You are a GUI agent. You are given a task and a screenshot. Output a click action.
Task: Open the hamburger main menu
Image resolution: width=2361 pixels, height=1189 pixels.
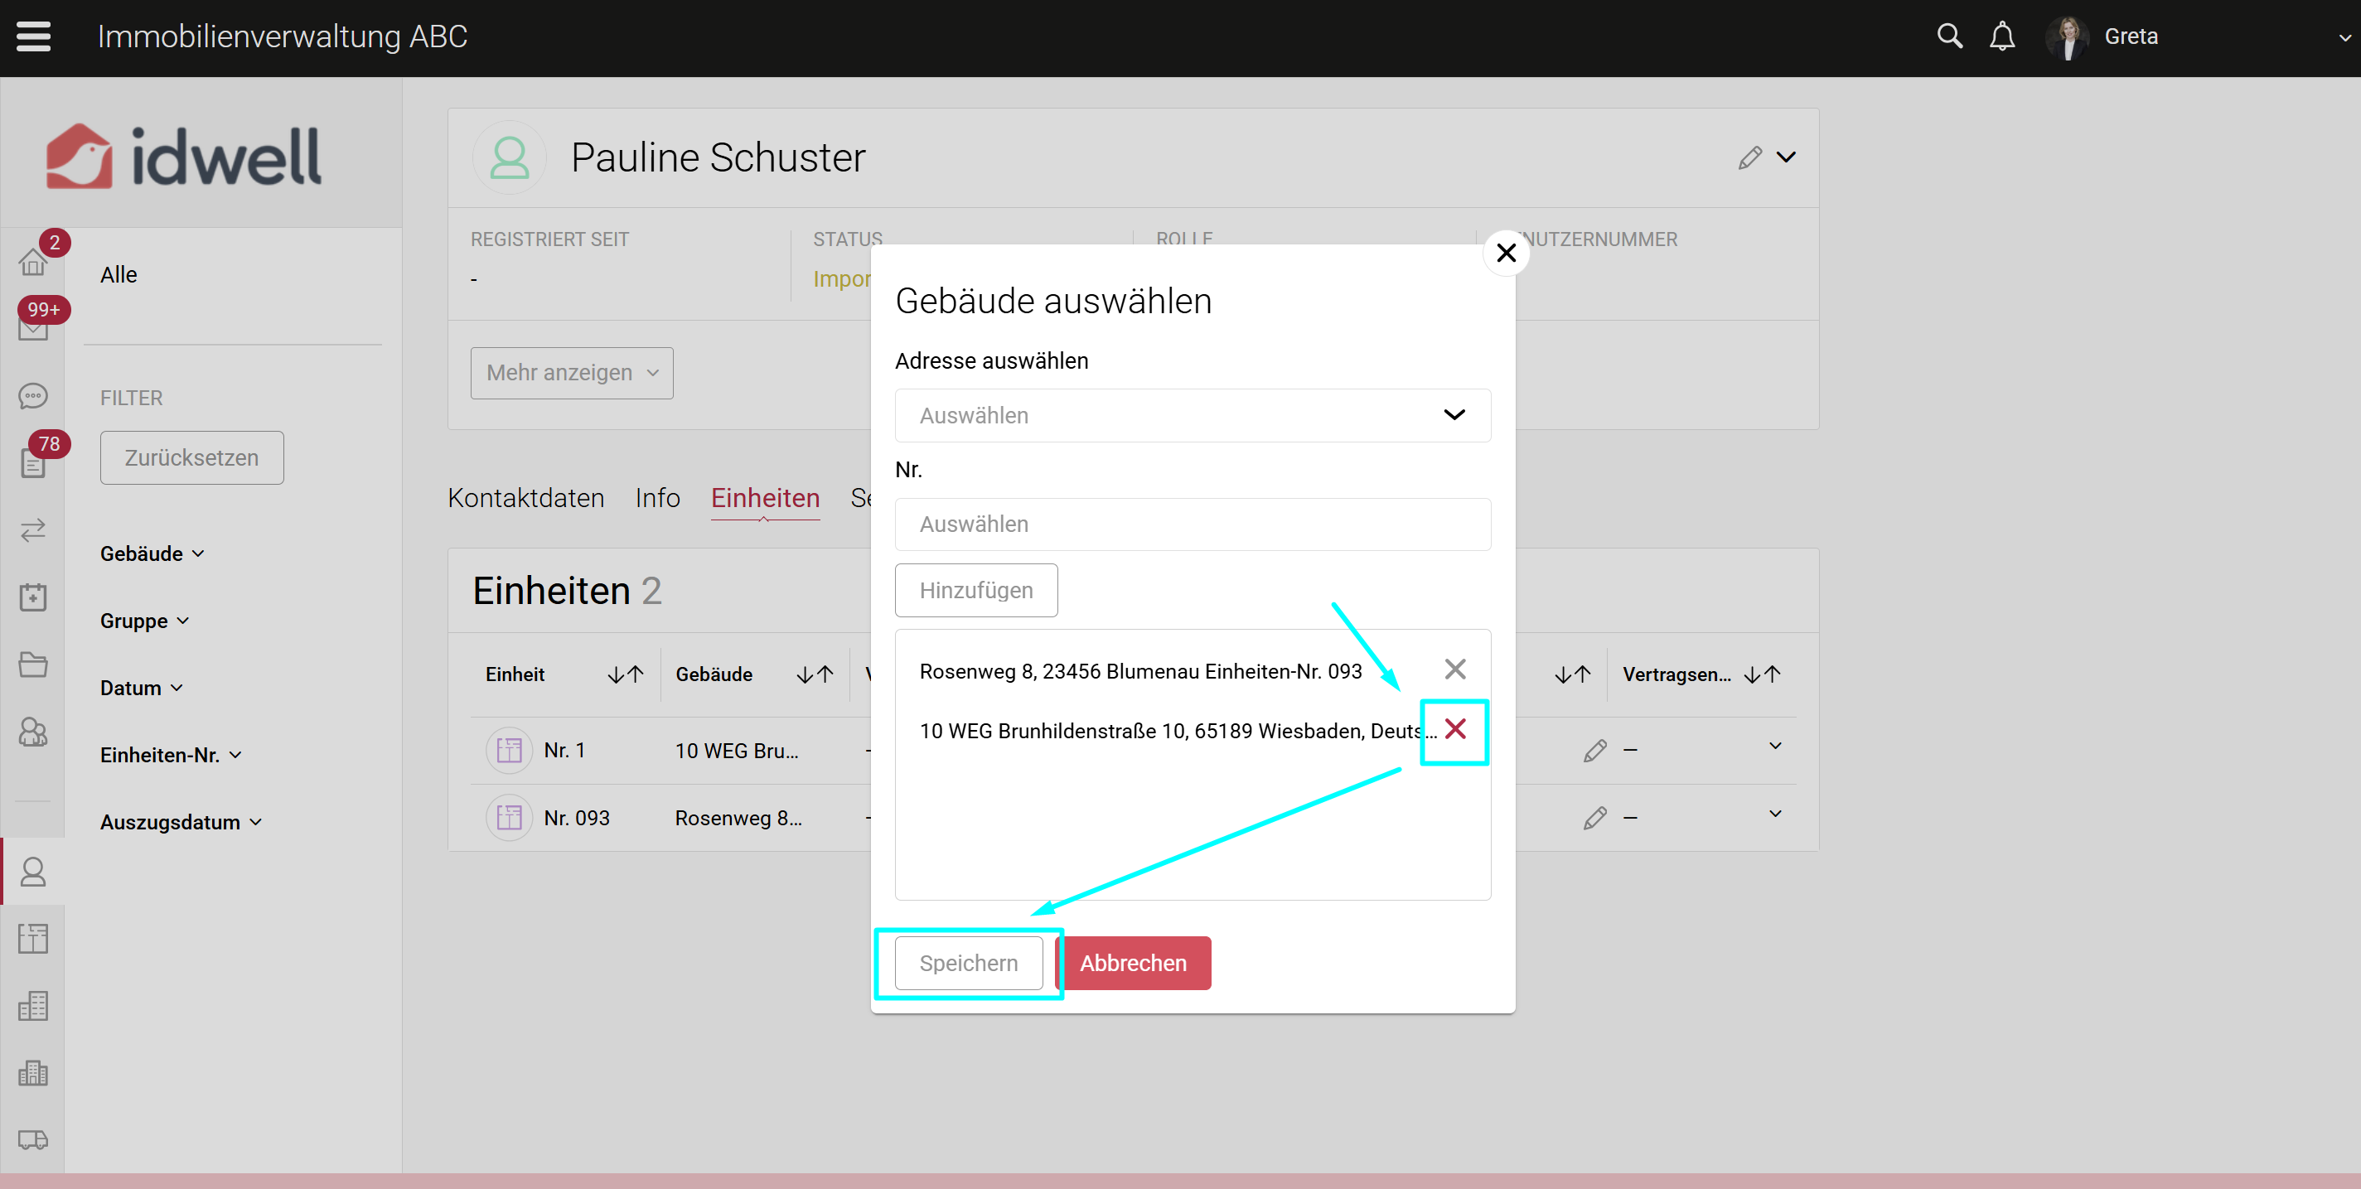34,36
